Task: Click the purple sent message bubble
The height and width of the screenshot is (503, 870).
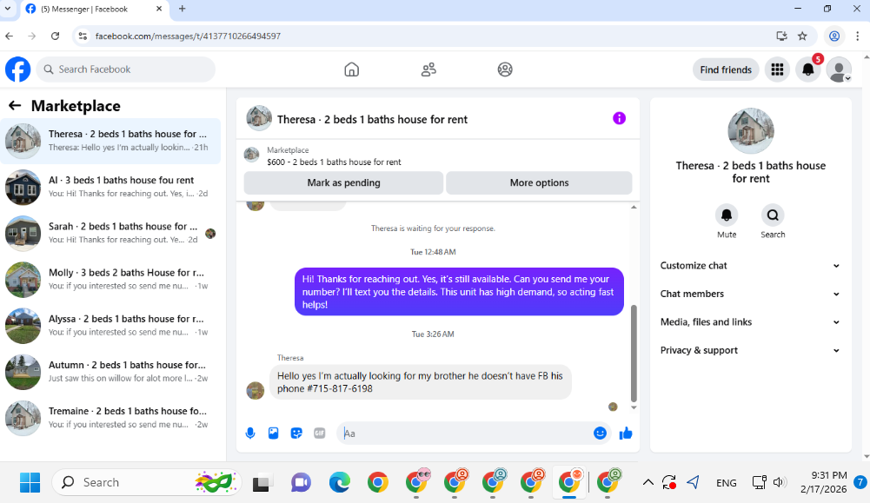Action: (459, 292)
